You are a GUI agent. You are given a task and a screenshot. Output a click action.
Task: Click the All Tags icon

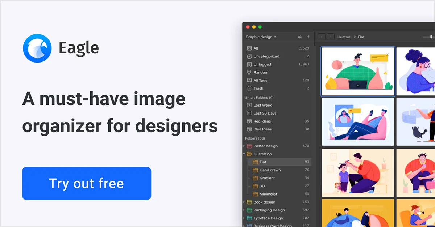[249, 80]
